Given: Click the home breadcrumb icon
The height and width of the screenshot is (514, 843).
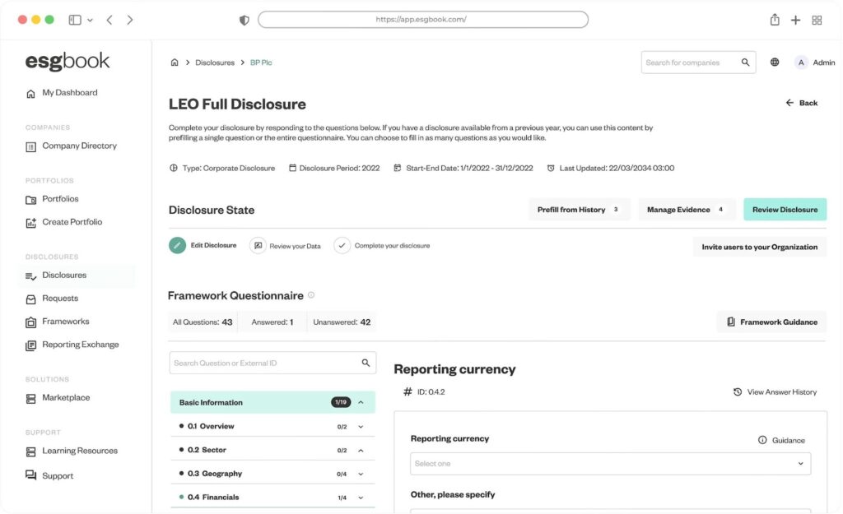Looking at the screenshot, I should pyautogui.click(x=175, y=63).
